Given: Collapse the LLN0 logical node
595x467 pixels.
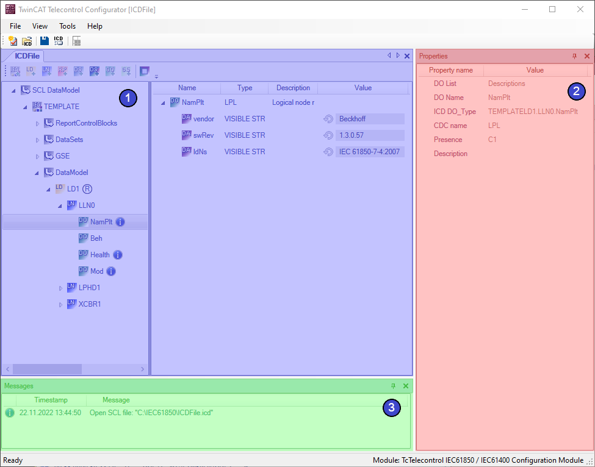Looking at the screenshot, I should (60, 206).
